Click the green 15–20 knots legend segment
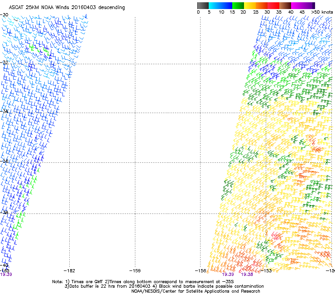Image resolution: width=335 pixels, height=294 pixels. (x=238, y=5)
